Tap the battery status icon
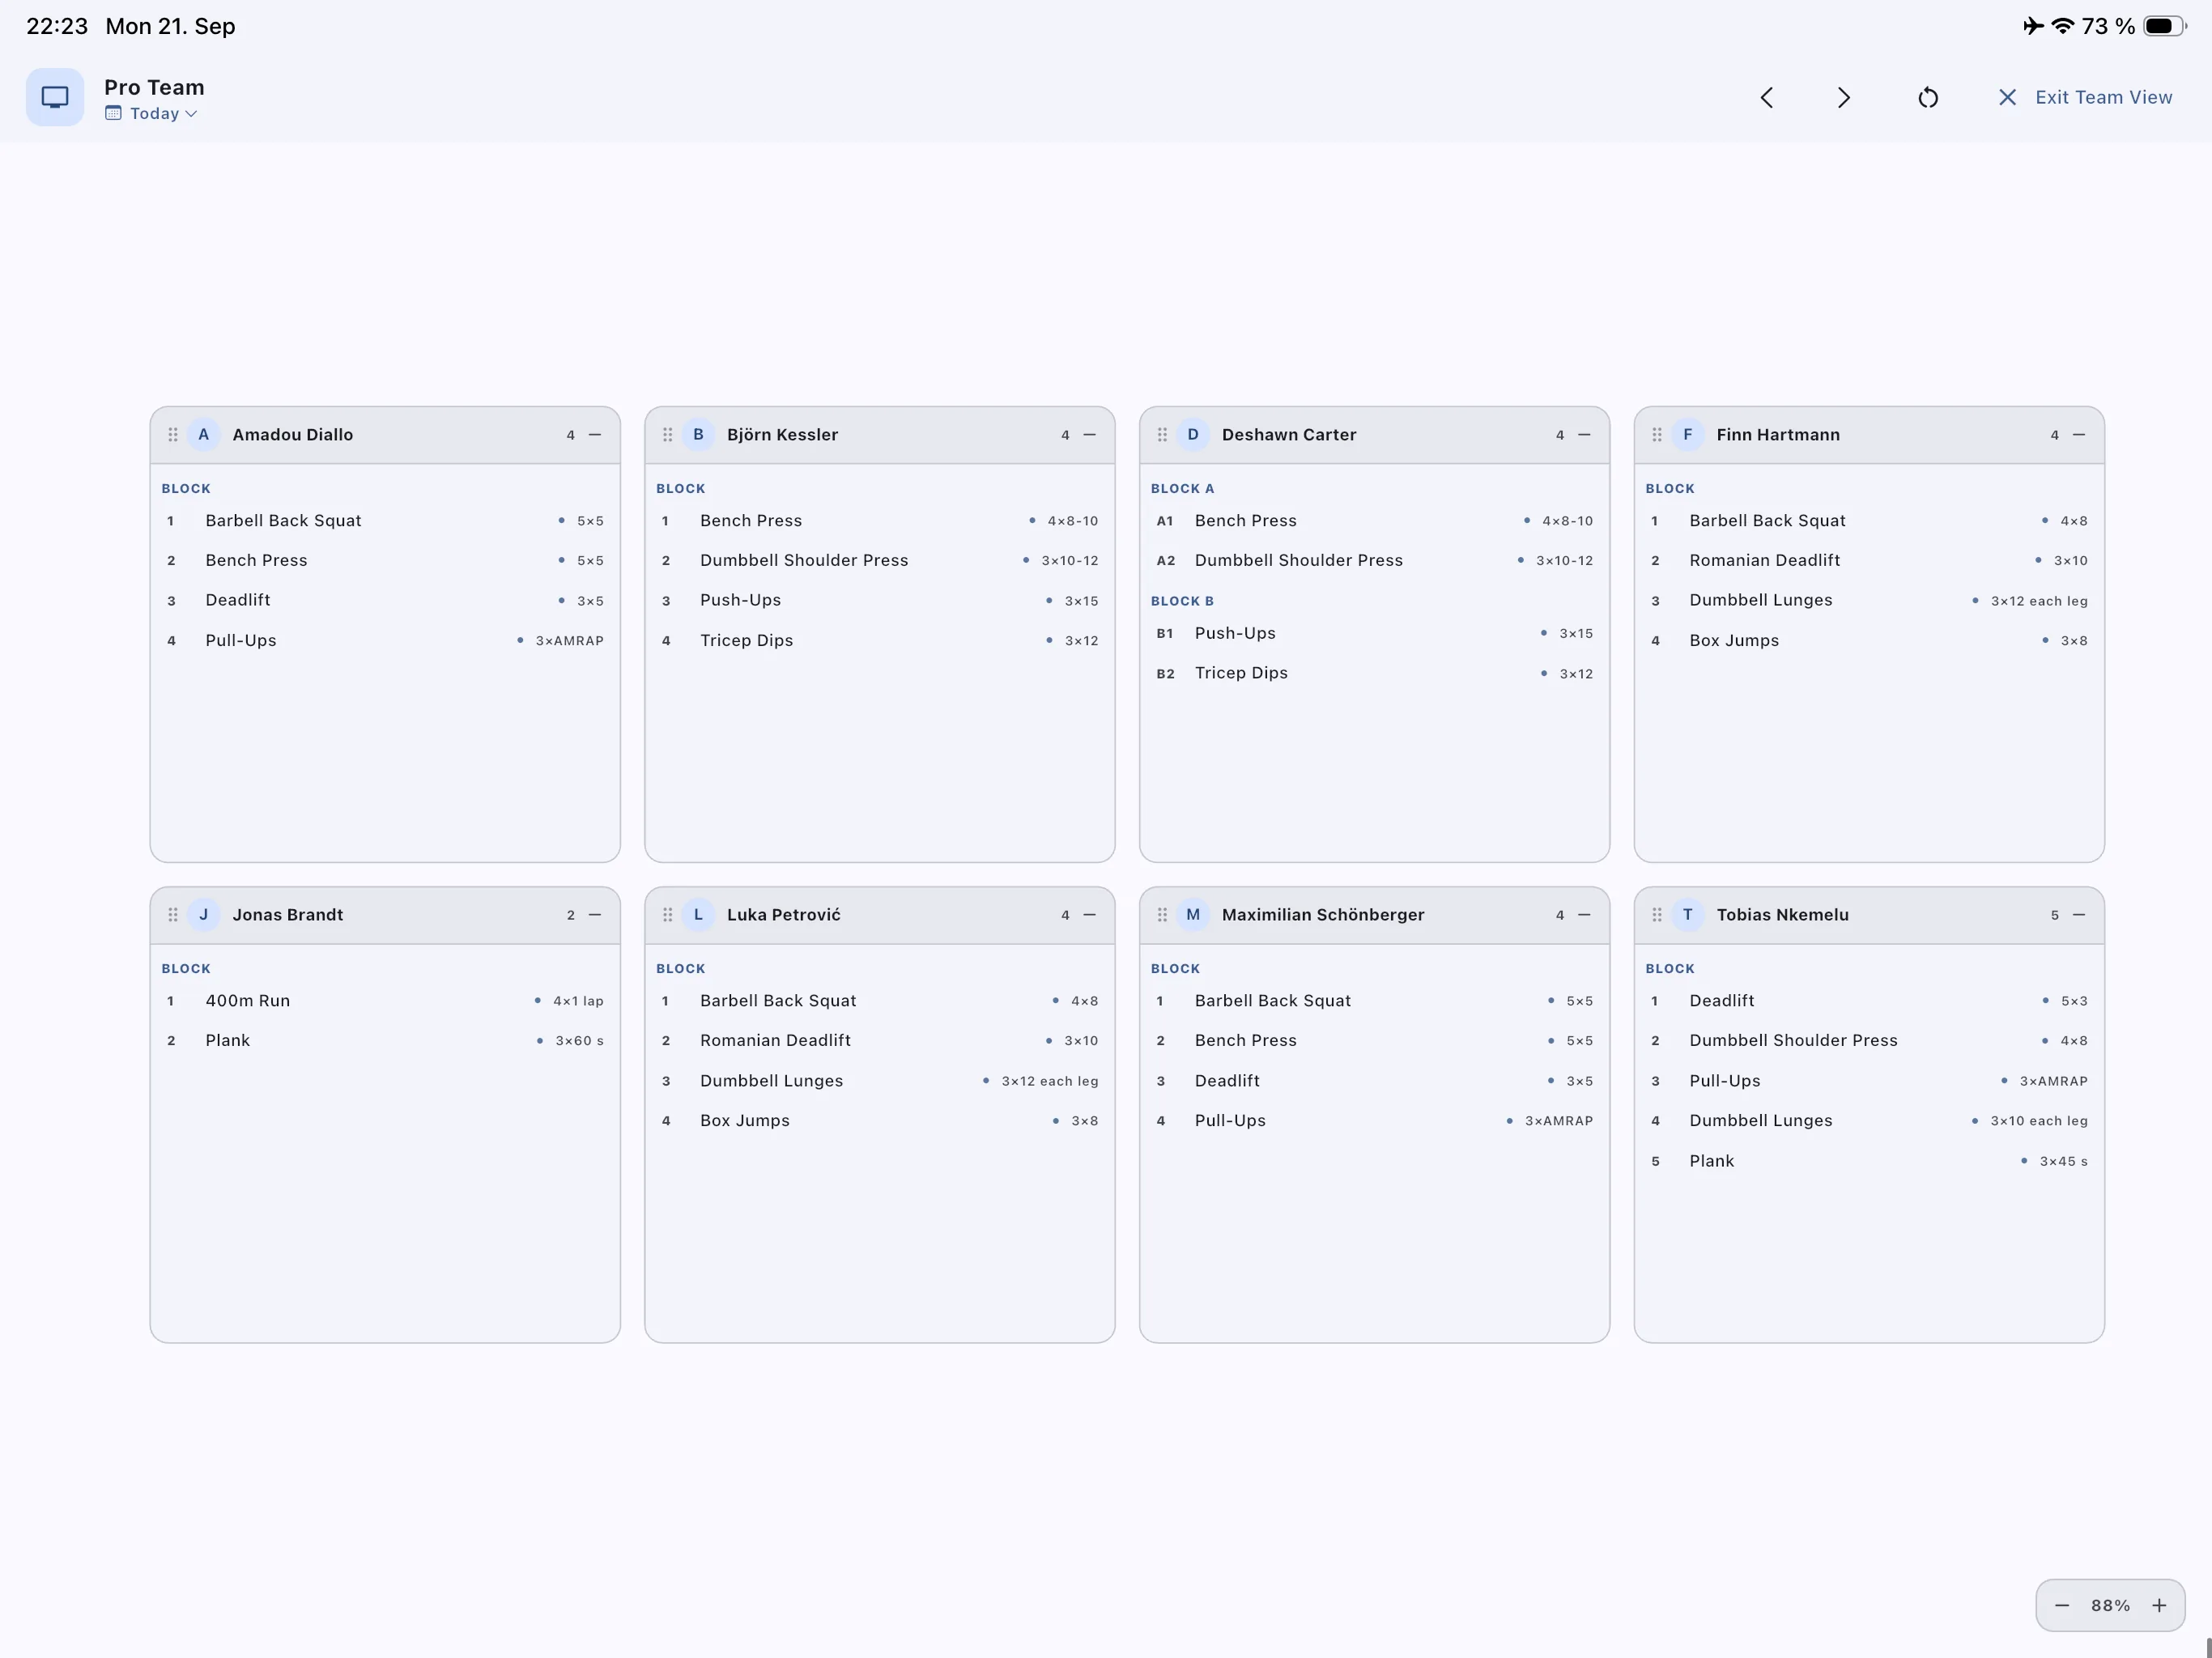The image size is (2212, 1658). pos(2165,26)
